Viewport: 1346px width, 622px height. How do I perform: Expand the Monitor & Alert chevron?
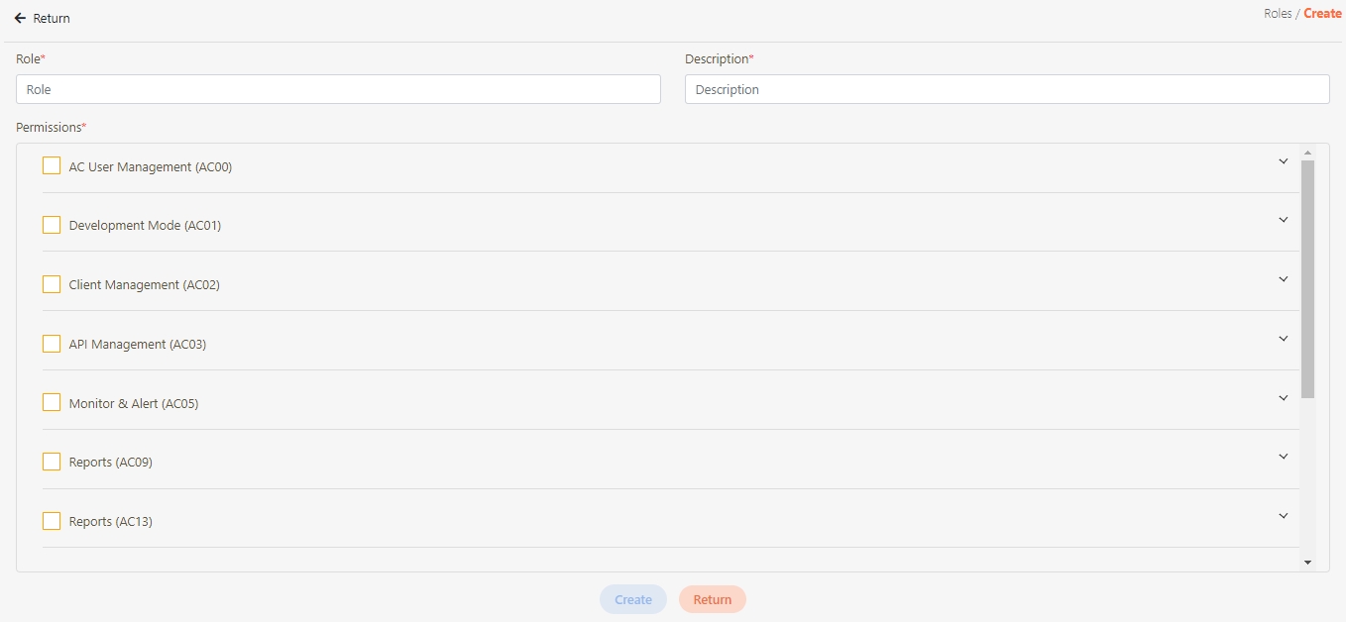click(1283, 398)
